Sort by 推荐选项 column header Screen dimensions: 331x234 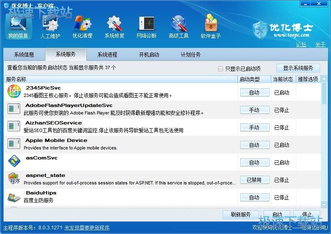tap(308, 79)
